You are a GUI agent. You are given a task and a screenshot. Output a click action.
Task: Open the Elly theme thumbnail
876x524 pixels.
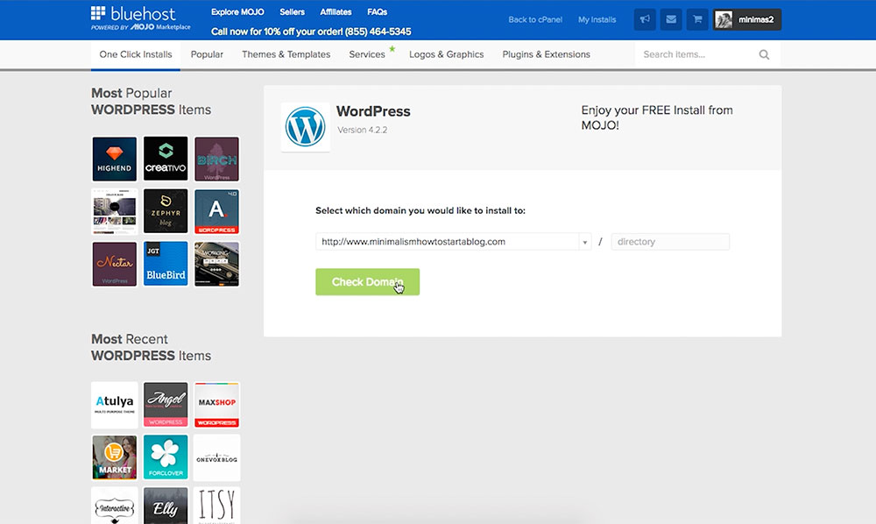pos(166,506)
